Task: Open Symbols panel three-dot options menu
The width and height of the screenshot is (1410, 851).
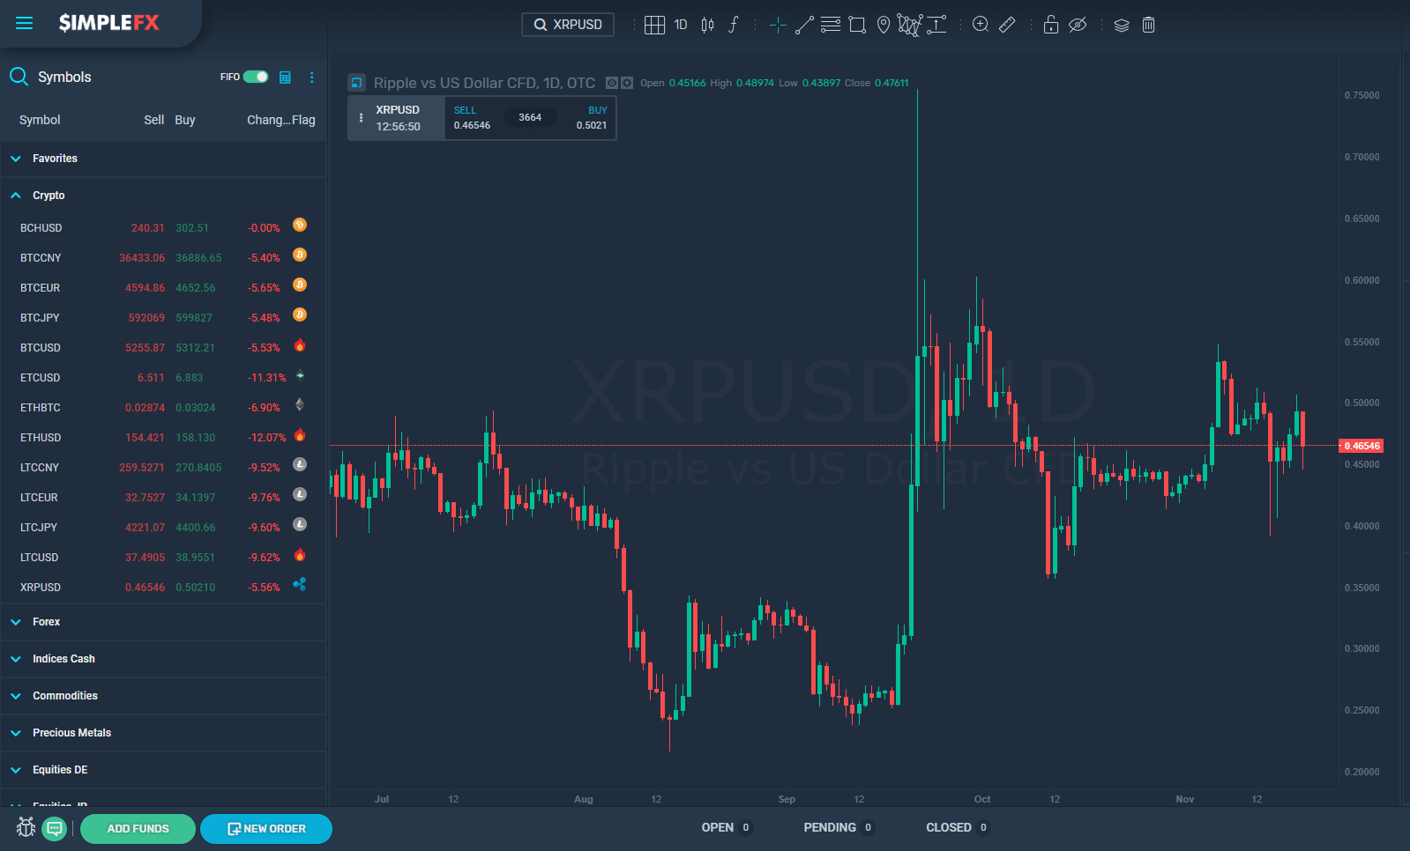Action: click(x=312, y=78)
